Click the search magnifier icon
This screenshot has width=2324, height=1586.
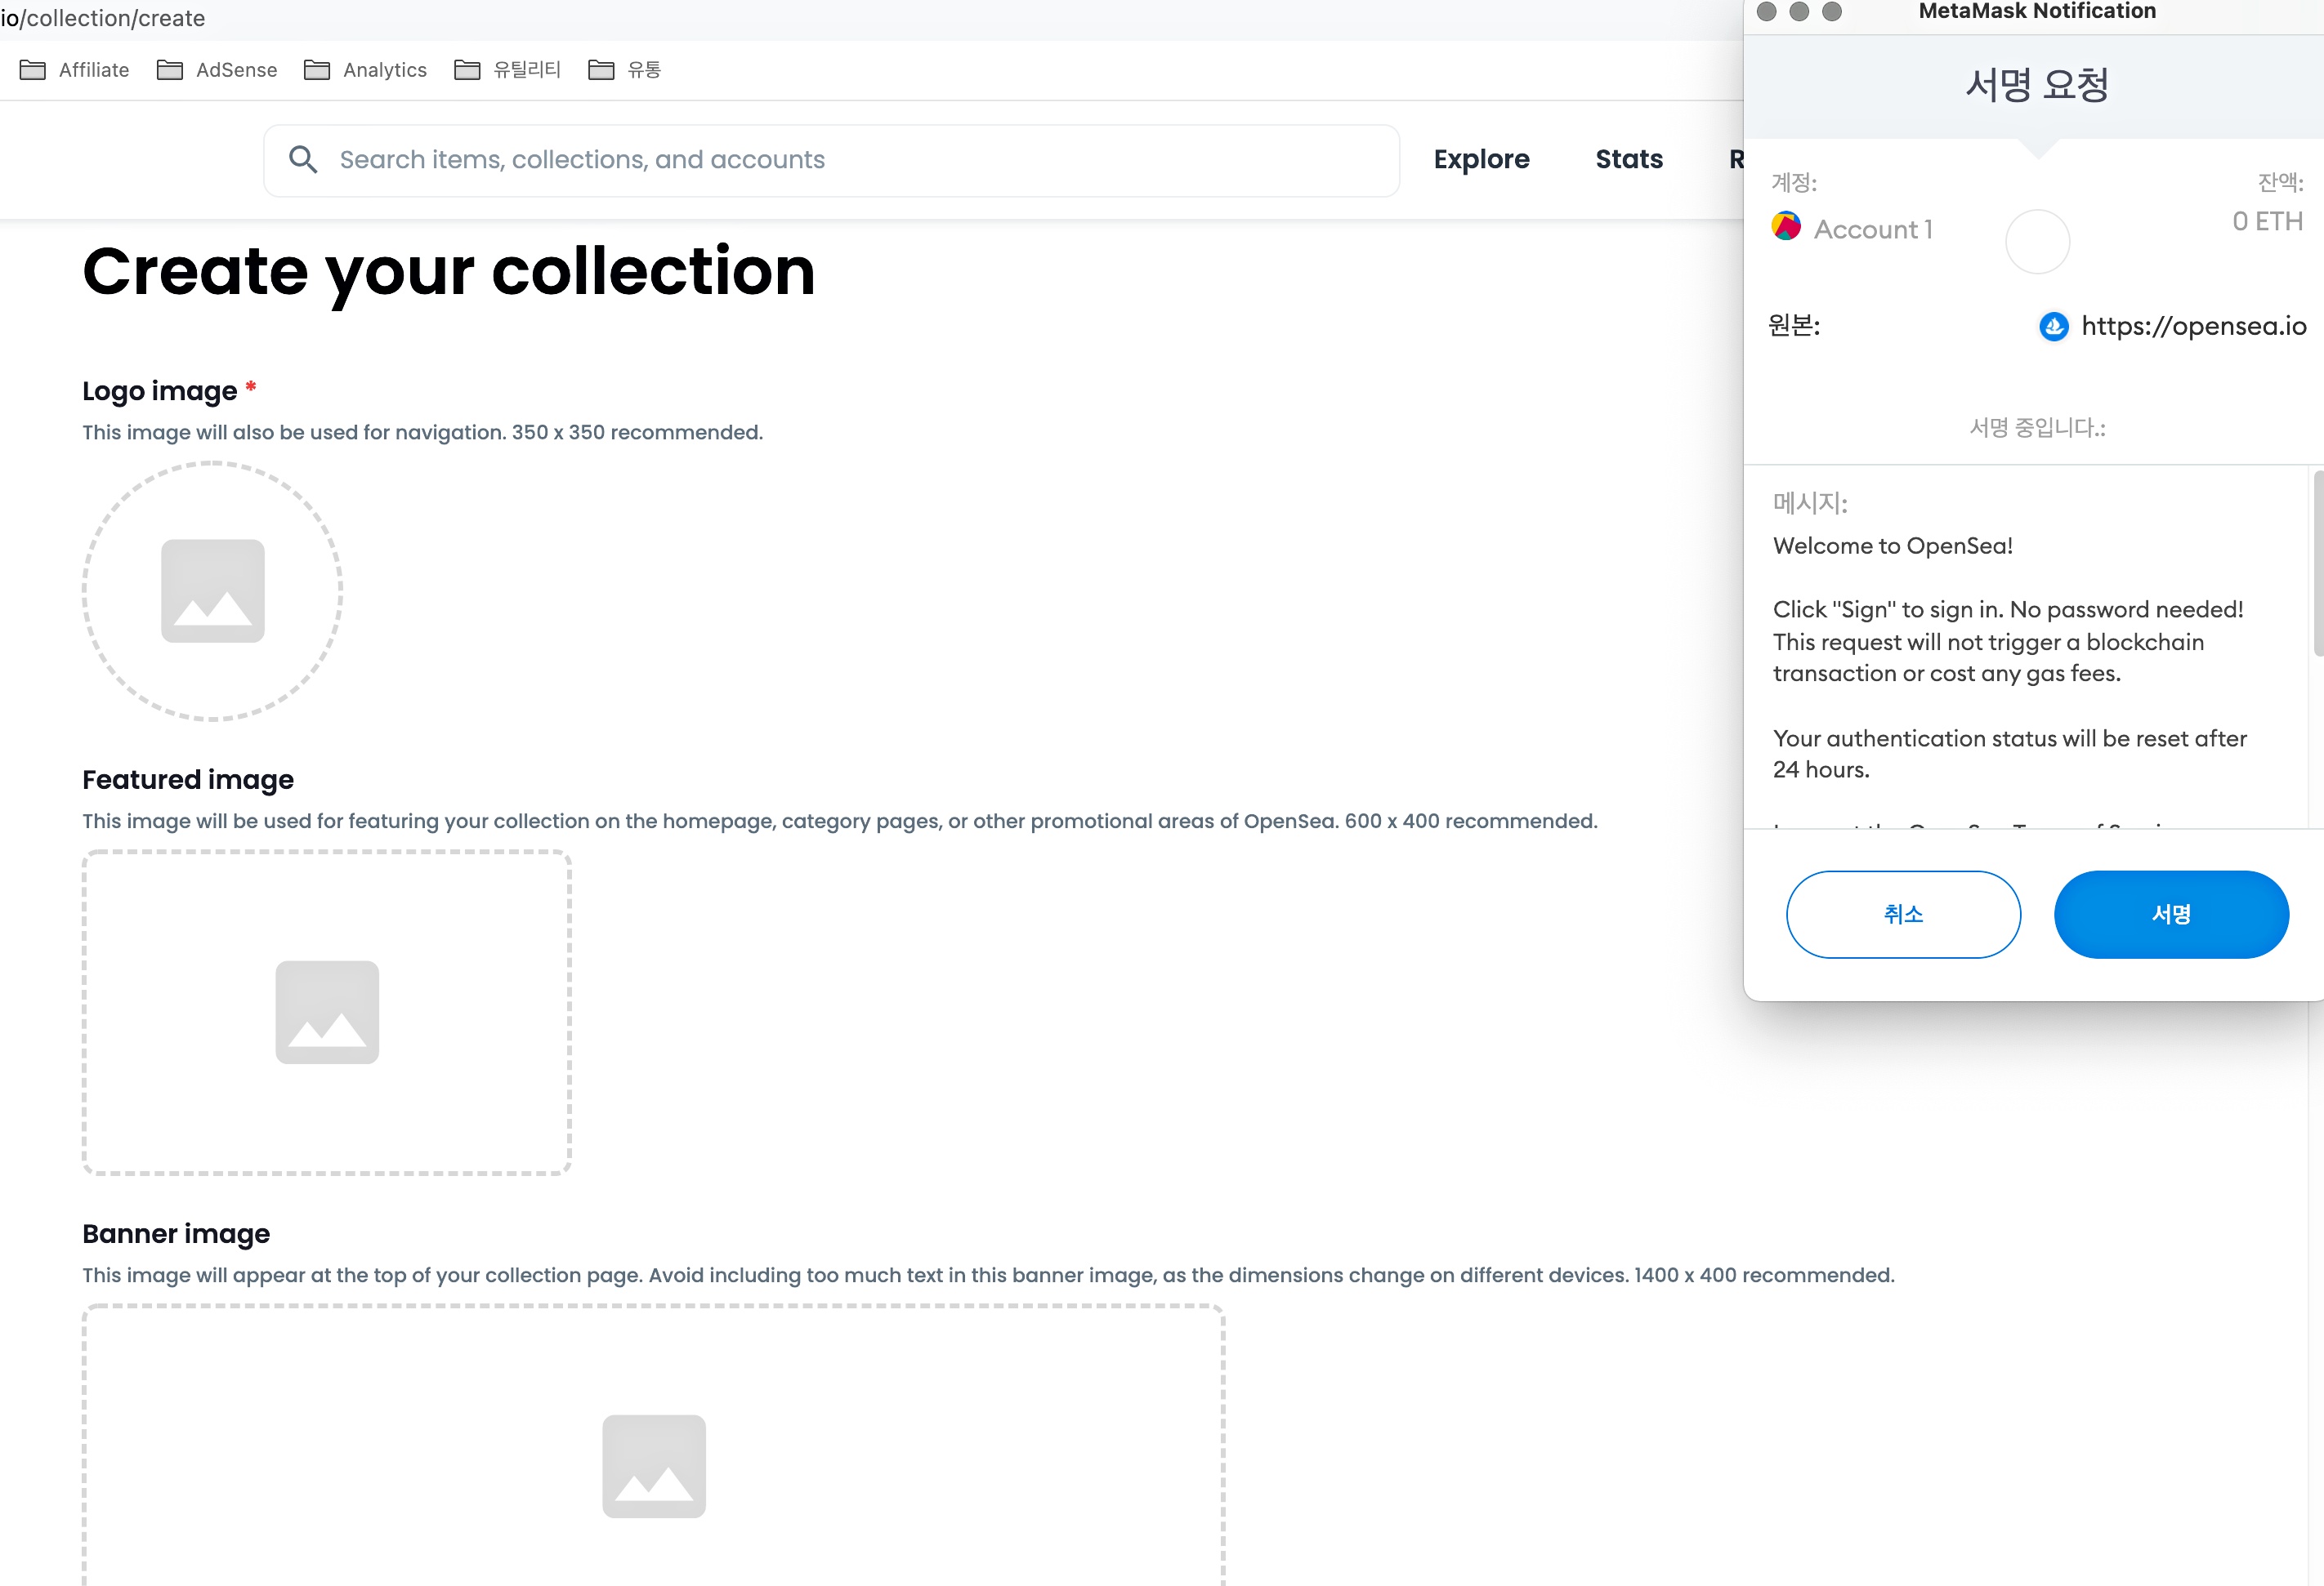click(x=303, y=160)
